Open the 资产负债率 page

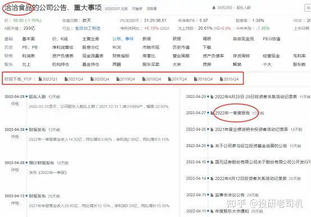pyautogui.click(x=213, y=56)
